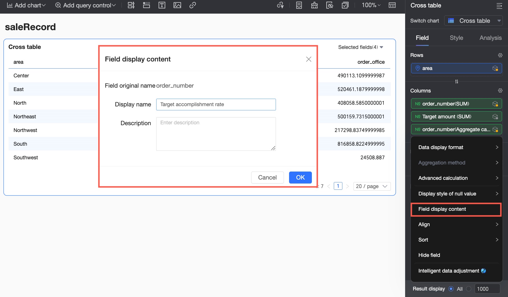
Task: Click the 1000 result display count field
Action: (487, 289)
